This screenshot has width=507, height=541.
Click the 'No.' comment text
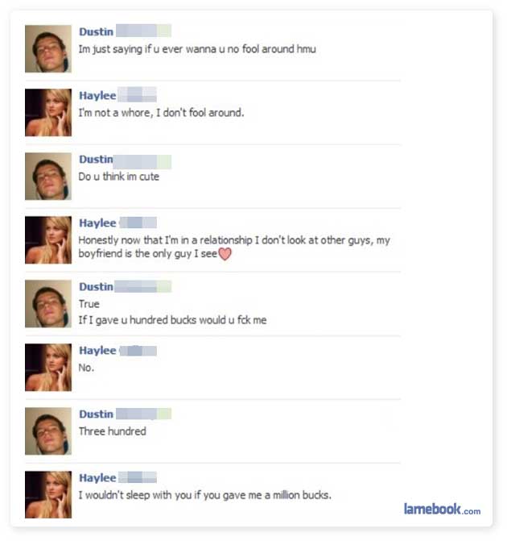(86, 368)
